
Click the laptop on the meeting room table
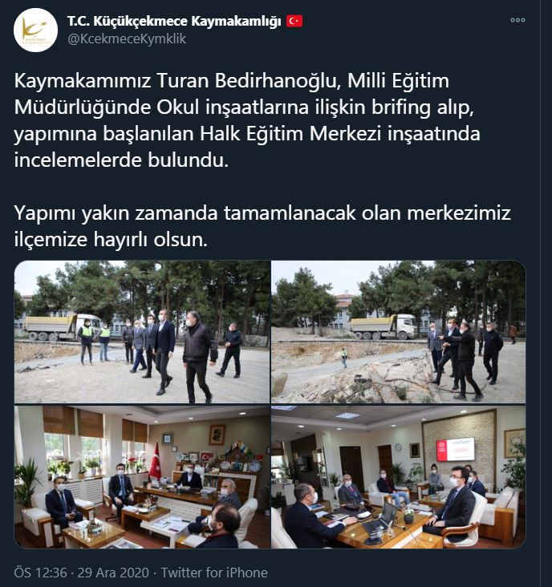point(380,520)
